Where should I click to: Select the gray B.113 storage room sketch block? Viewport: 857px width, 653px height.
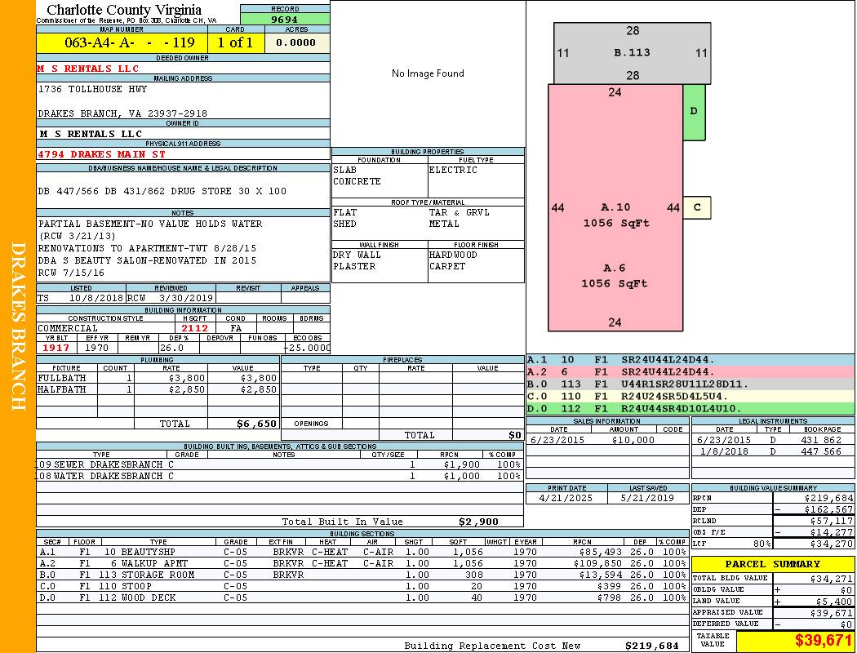coord(633,53)
